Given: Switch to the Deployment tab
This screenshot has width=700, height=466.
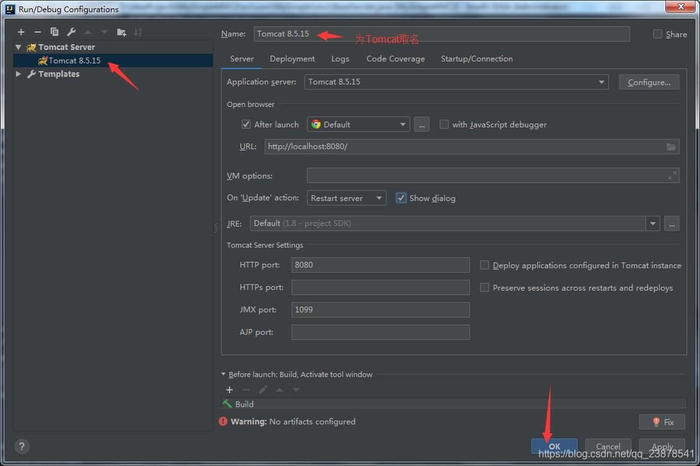Looking at the screenshot, I should (292, 59).
